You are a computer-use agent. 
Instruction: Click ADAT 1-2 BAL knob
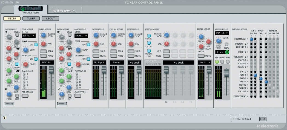pos(166,44)
